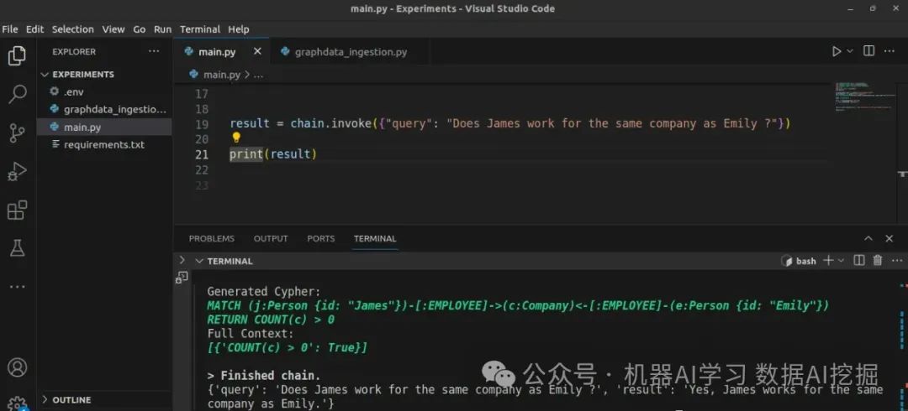Click the Full Context line in terminal
Viewport: 908px width, 411px height.
pyautogui.click(x=251, y=334)
